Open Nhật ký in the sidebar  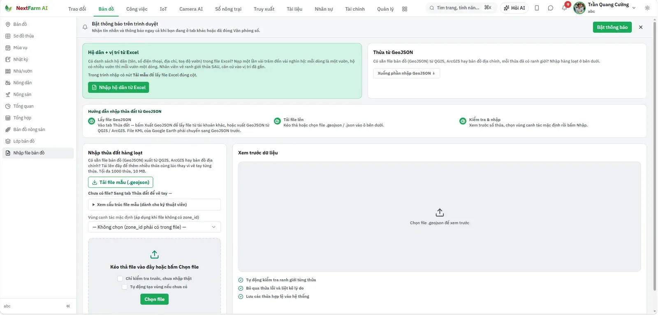(x=38, y=60)
